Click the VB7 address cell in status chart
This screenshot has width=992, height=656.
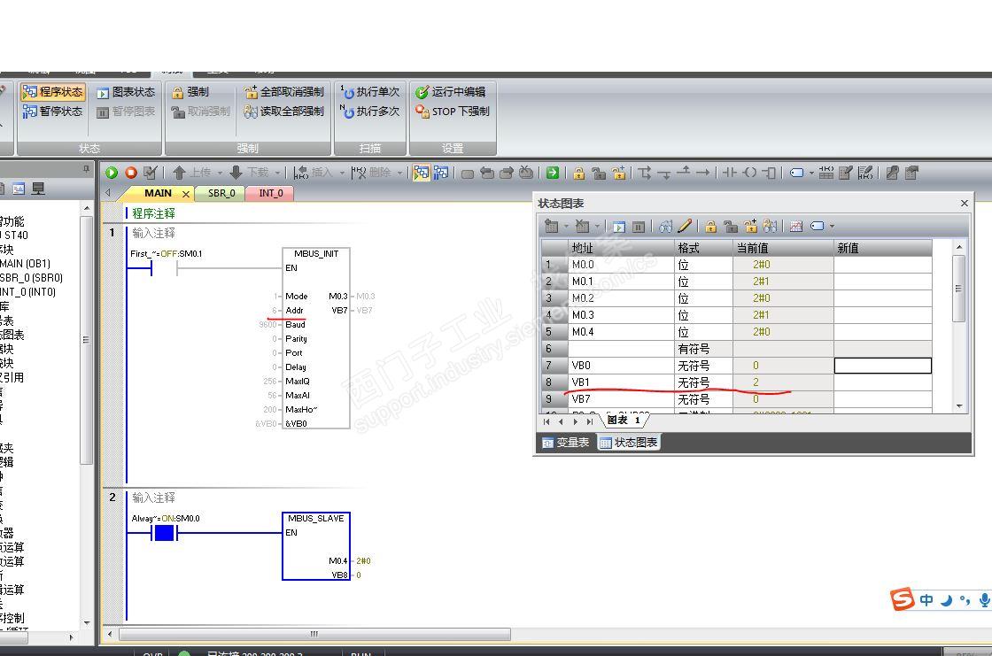coord(622,399)
